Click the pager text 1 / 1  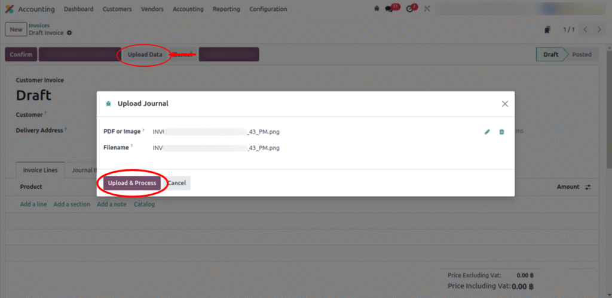(569, 30)
